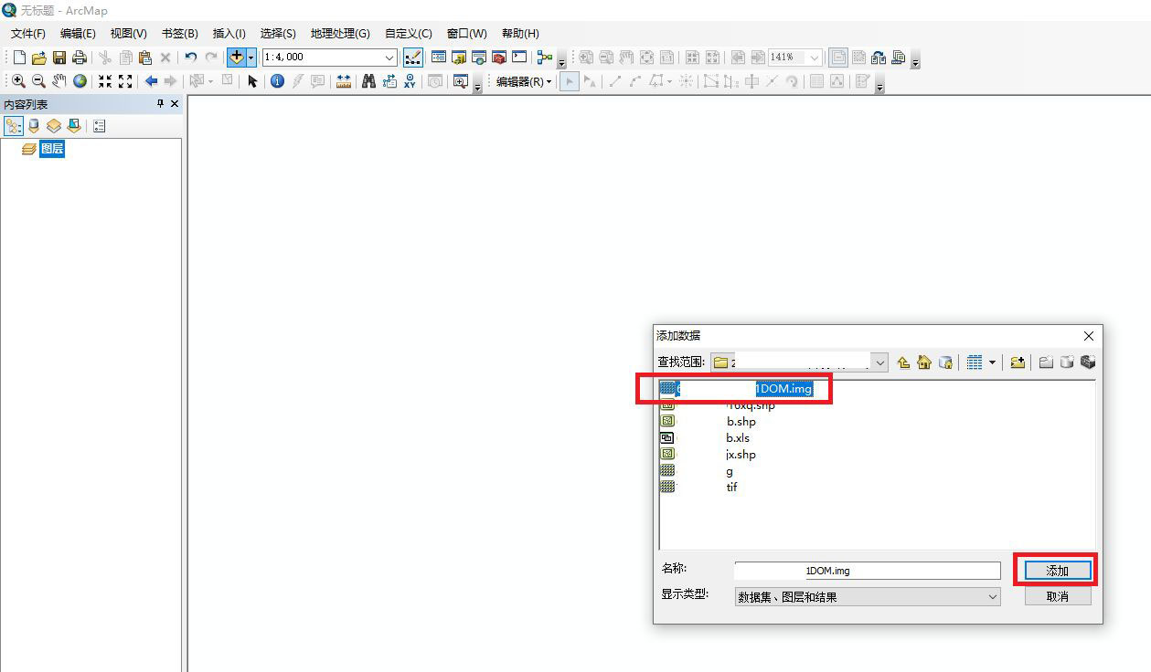Print the map using printer icon
Viewport: 1151px width, 672px height.
click(x=80, y=58)
